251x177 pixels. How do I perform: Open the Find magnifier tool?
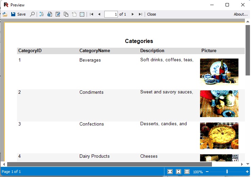pos(32,14)
